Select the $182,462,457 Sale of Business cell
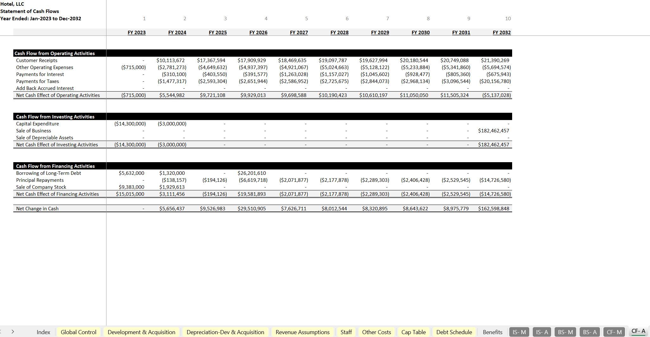 (493, 130)
